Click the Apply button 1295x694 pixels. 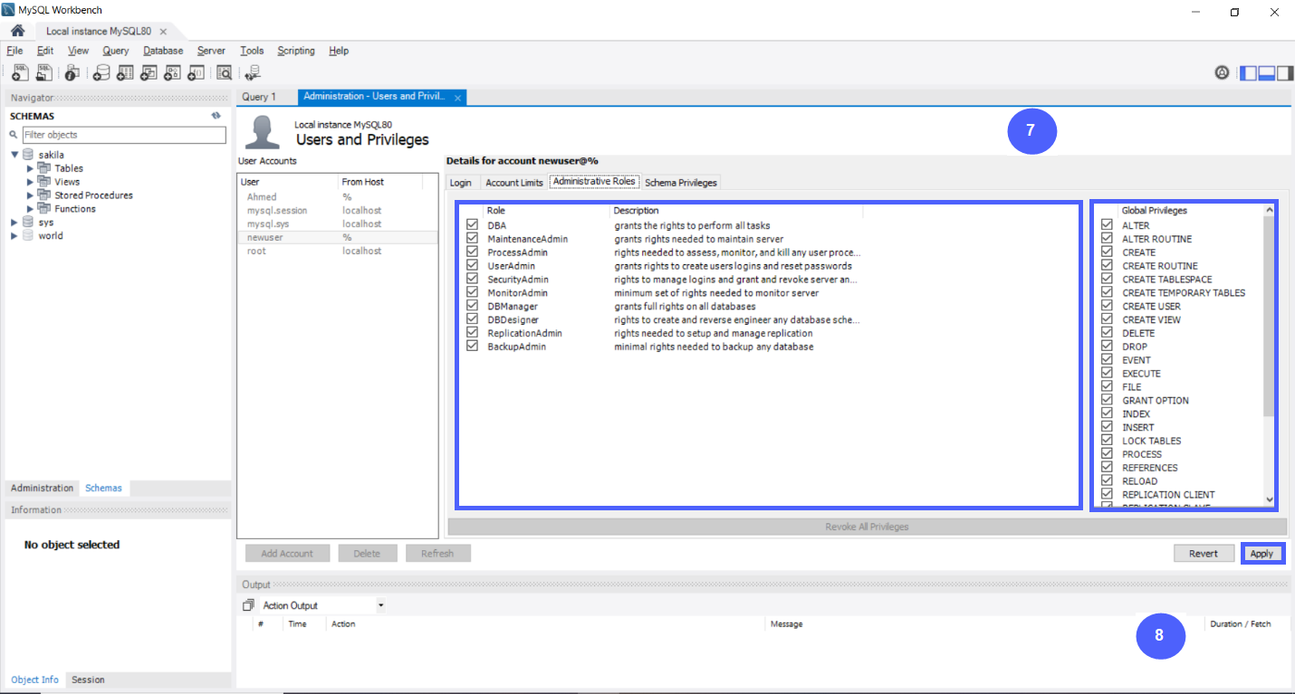(1261, 554)
